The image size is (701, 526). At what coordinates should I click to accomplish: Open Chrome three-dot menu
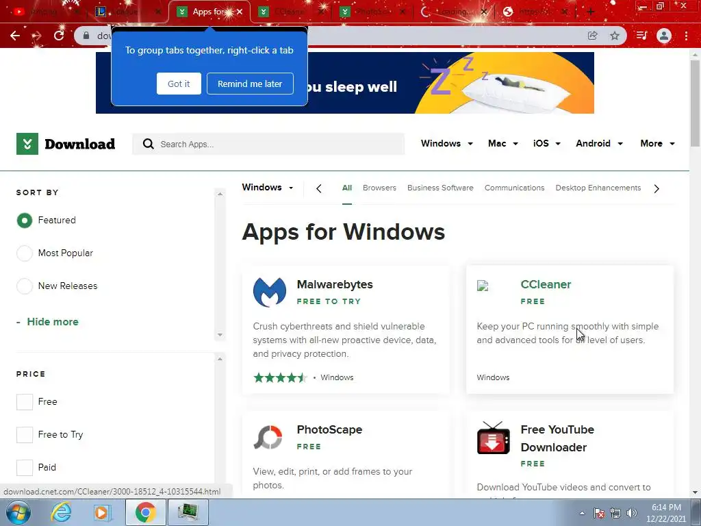pyautogui.click(x=686, y=36)
